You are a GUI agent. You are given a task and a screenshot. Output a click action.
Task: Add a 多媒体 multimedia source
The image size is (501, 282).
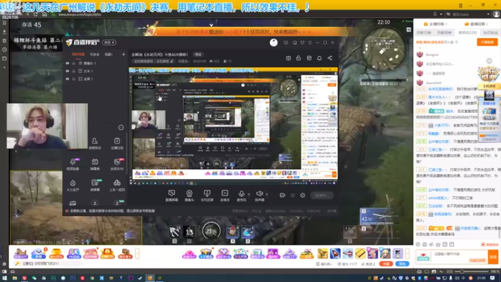225,196
